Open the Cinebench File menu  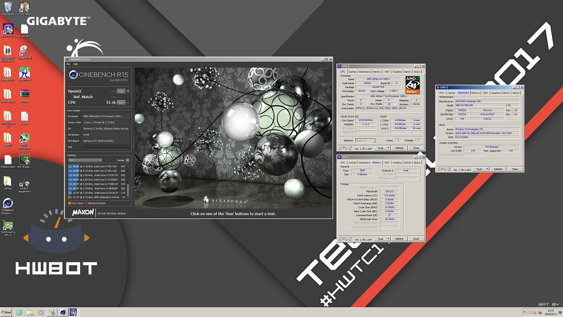(x=68, y=64)
